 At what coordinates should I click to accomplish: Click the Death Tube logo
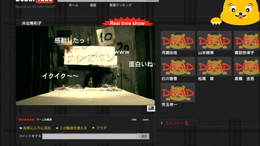34,2
